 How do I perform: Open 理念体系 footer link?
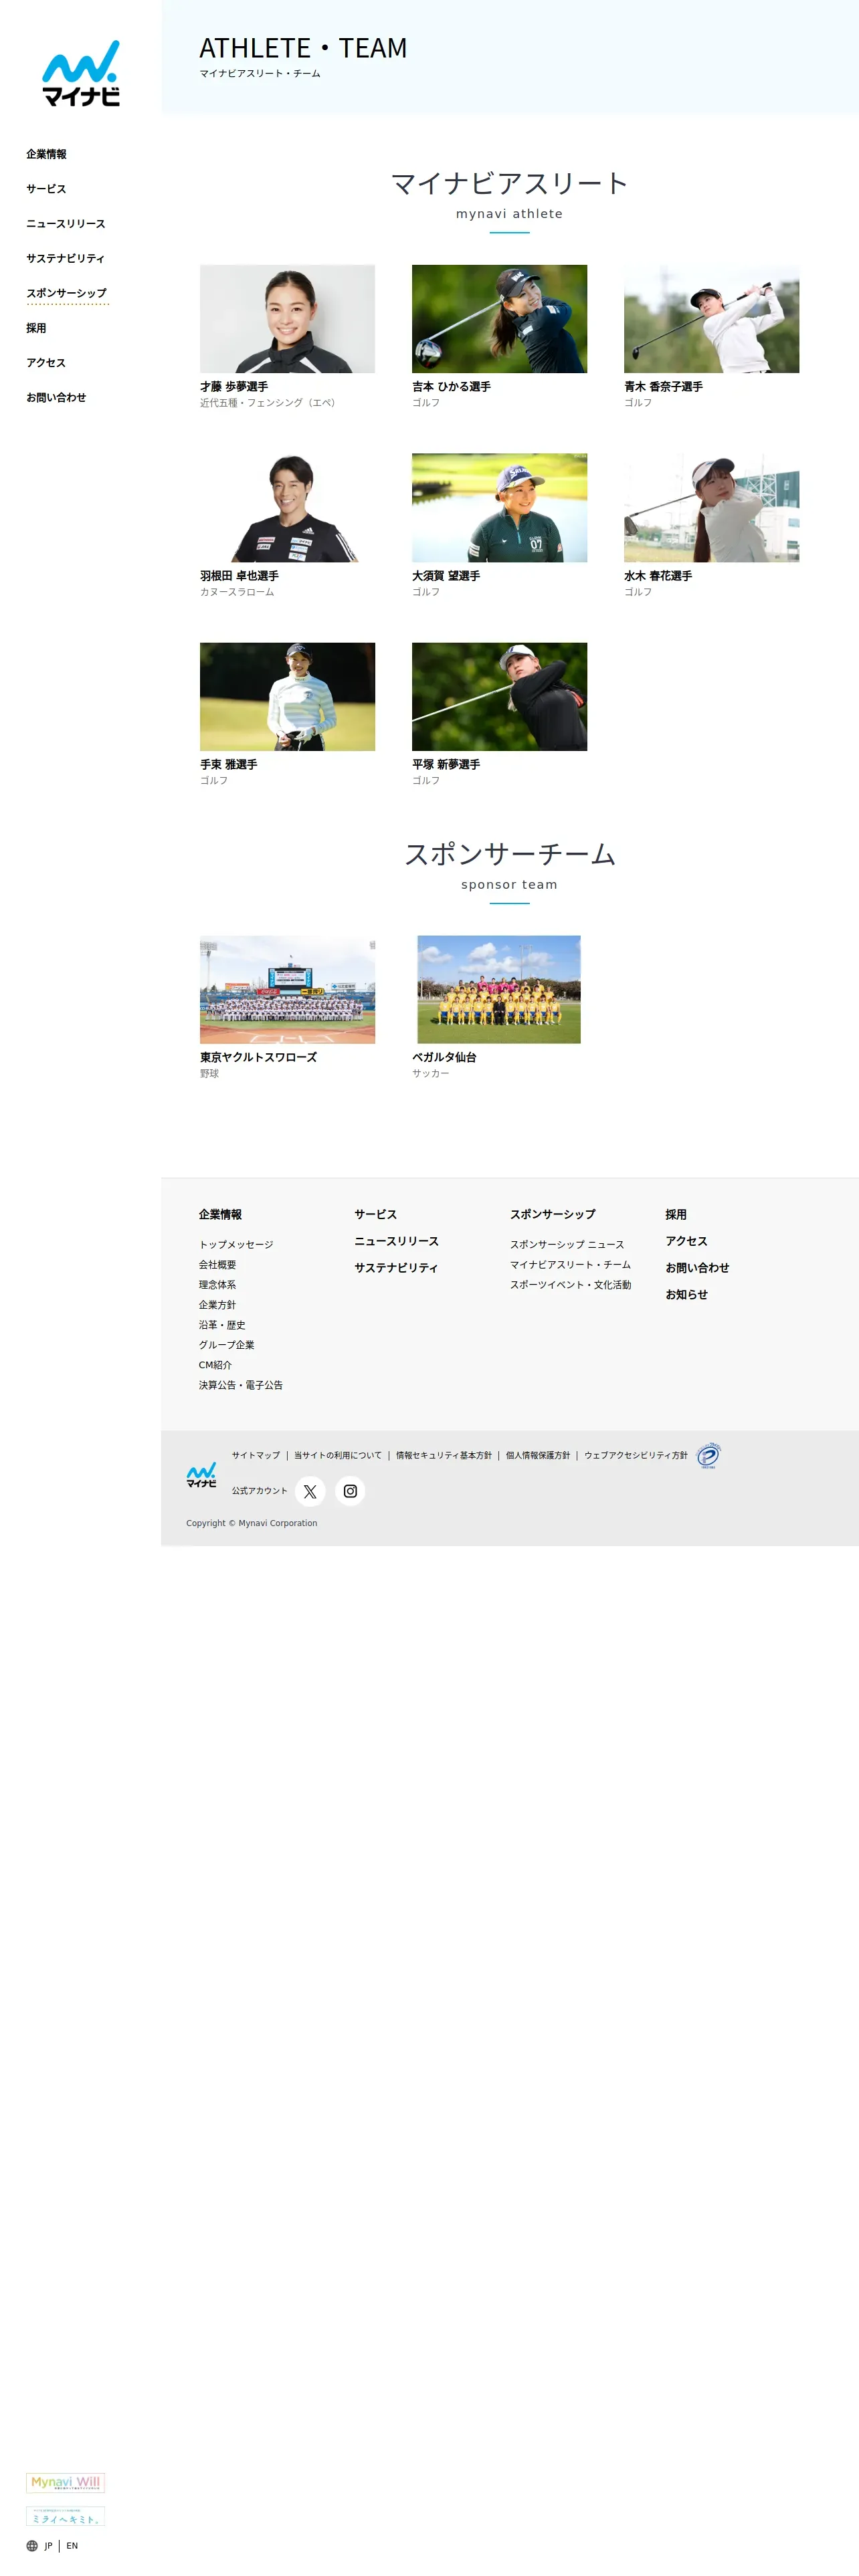tap(217, 1285)
